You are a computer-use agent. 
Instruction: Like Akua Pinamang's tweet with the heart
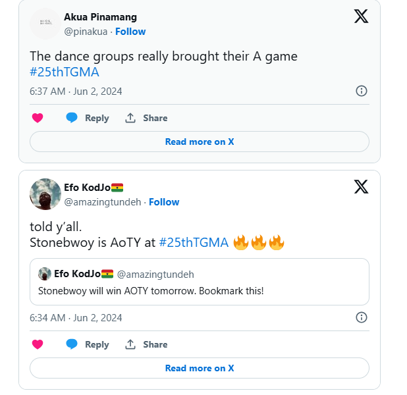click(x=38, y=118)
